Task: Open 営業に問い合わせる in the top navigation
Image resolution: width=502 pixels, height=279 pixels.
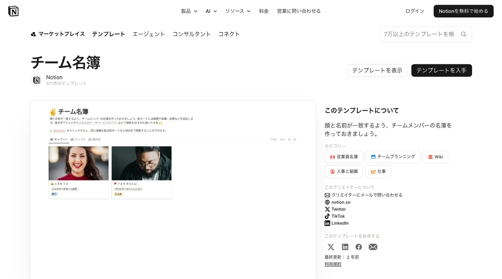Action: (299, 11)
